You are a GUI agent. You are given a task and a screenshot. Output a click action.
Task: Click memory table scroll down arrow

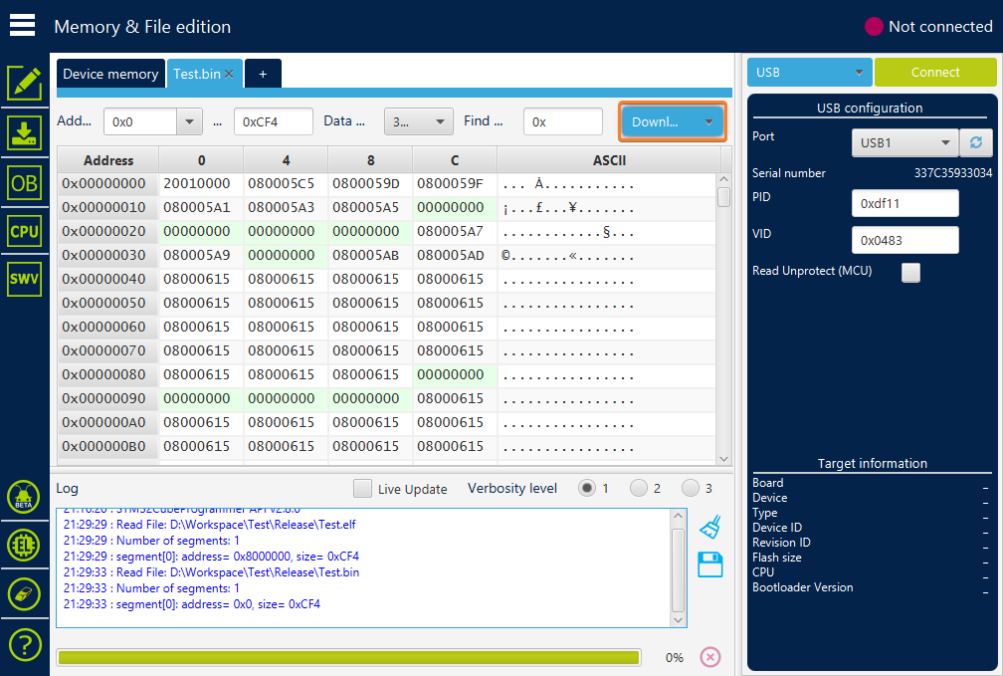pyautogui.click(x=723, y=458)
